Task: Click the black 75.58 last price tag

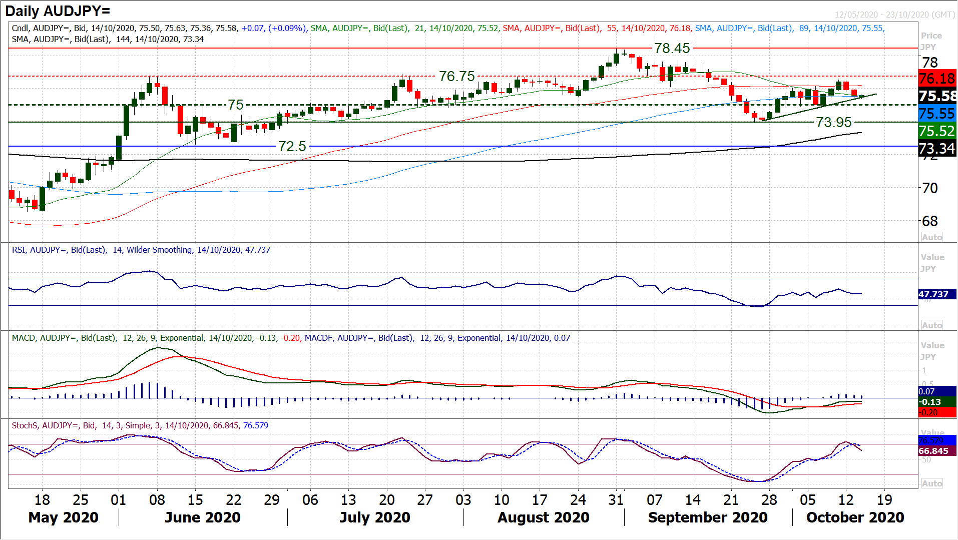Action: 937,96
